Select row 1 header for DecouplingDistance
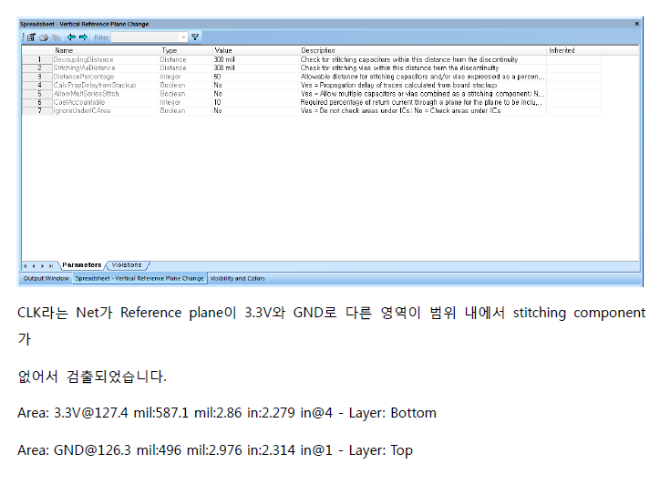The image size is (660, 485). point(38,59)
